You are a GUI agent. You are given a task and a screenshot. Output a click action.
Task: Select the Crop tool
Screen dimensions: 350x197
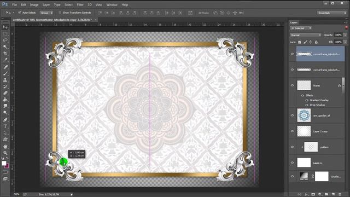[5, 54]
